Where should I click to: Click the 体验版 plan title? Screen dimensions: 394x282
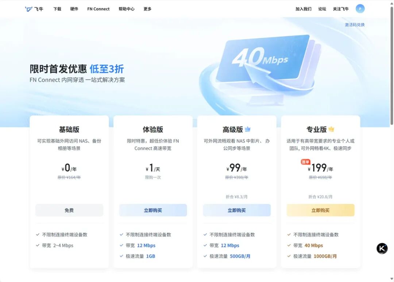click(153, 130)
